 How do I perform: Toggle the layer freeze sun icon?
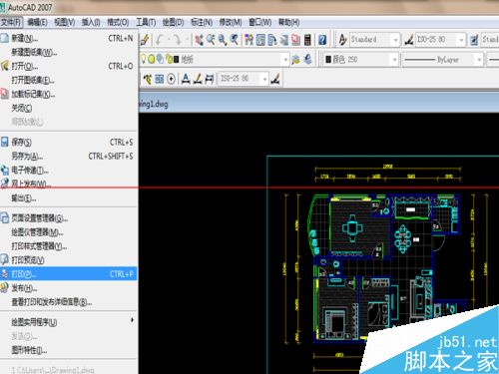[152, 59]
